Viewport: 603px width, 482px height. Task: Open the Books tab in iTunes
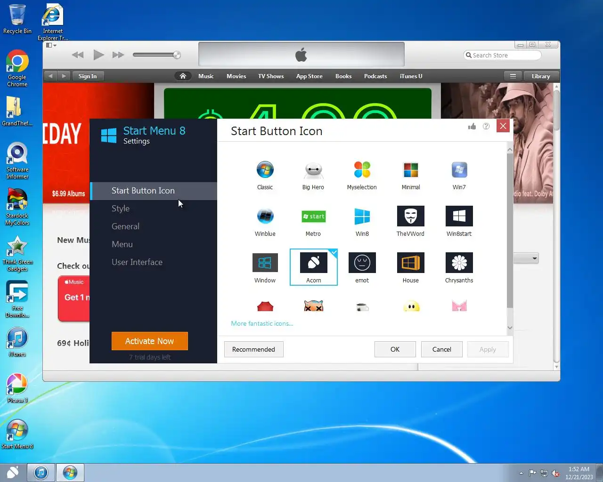[x=343, y=76]
